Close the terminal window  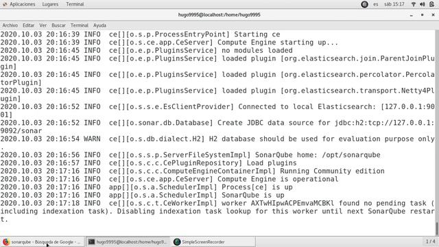[x=433, y=15]
